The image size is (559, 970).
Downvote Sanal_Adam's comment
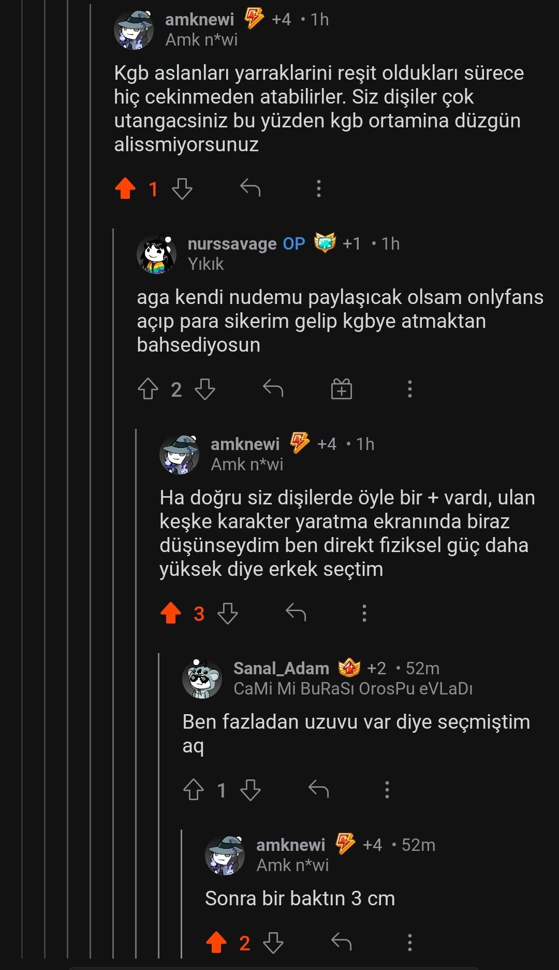click(251, 789)
